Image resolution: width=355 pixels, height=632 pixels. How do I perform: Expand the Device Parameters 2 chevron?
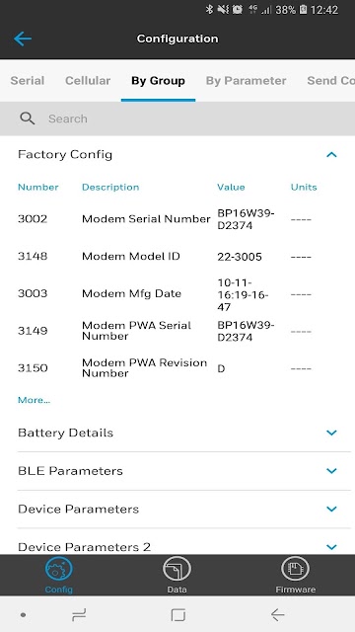(x=331, y=547)
